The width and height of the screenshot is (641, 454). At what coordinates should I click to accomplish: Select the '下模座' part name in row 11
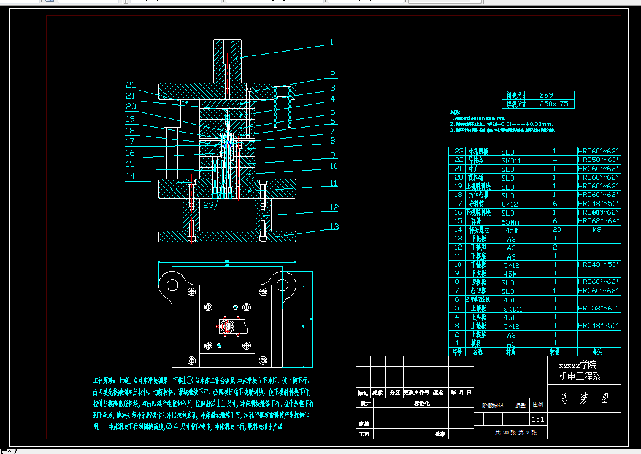point(478,256)
